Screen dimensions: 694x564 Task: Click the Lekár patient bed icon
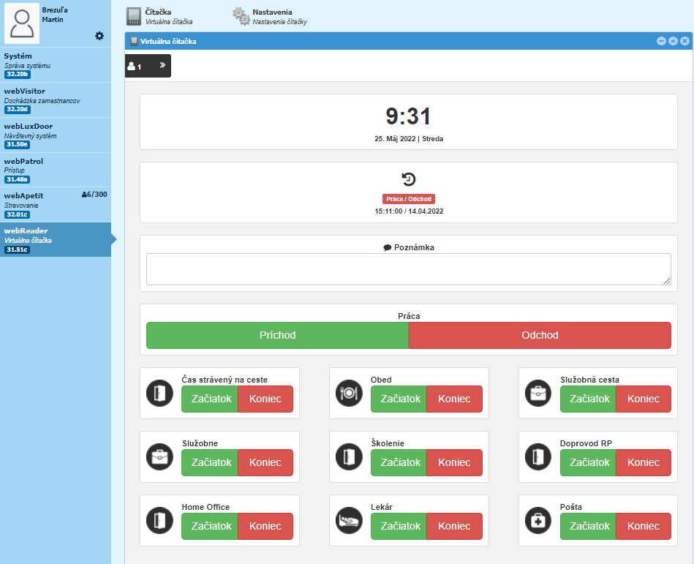(349, 520)
